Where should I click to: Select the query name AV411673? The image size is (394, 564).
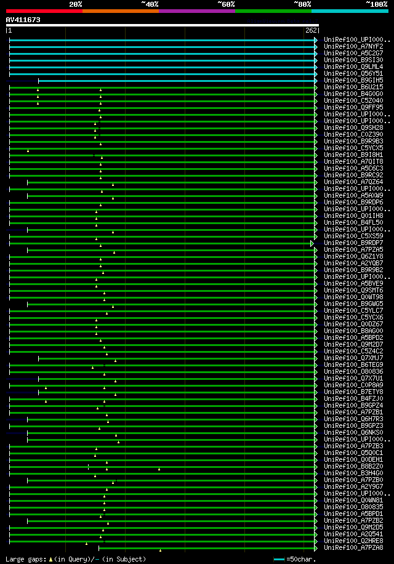(23, 20)
